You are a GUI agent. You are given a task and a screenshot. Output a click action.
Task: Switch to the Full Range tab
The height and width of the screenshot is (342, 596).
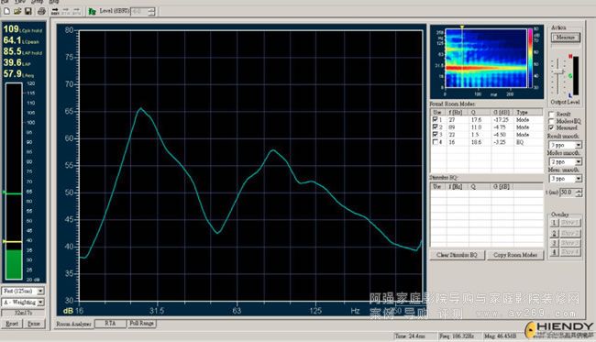pyautogui.click(x=141, y=323)
